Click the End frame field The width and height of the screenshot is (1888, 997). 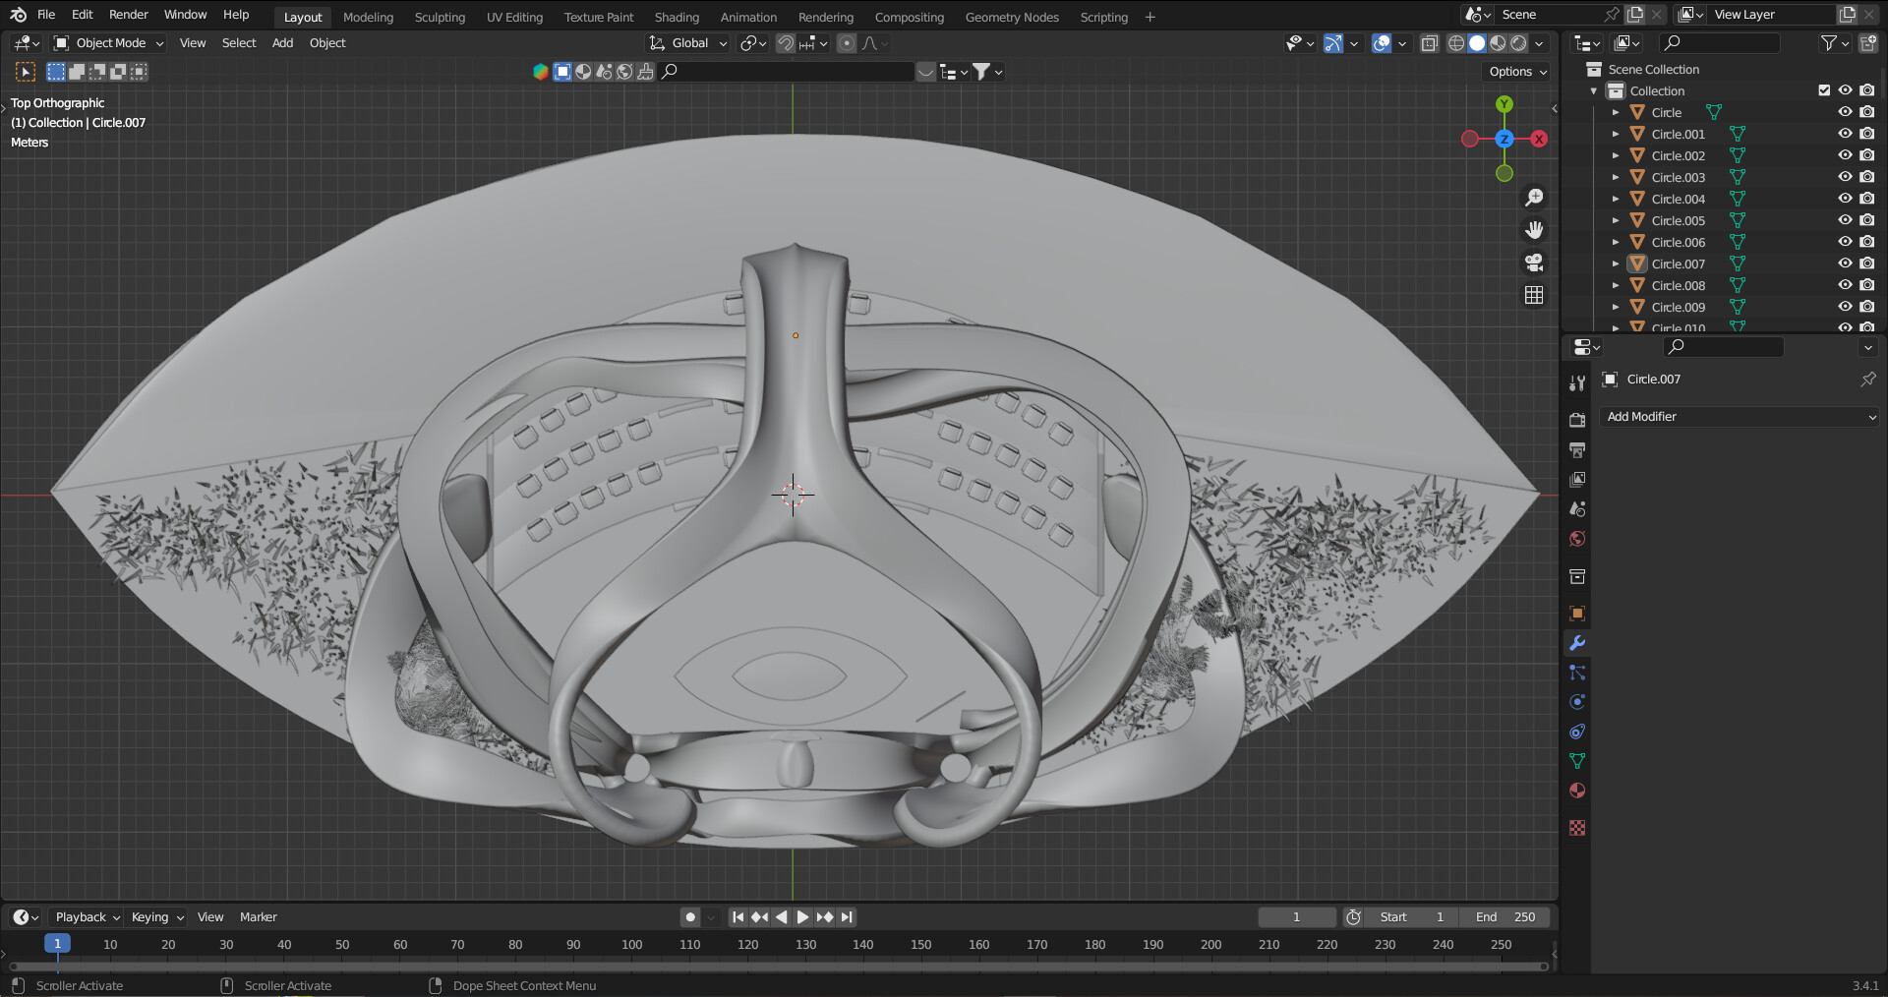point(1504,917)
